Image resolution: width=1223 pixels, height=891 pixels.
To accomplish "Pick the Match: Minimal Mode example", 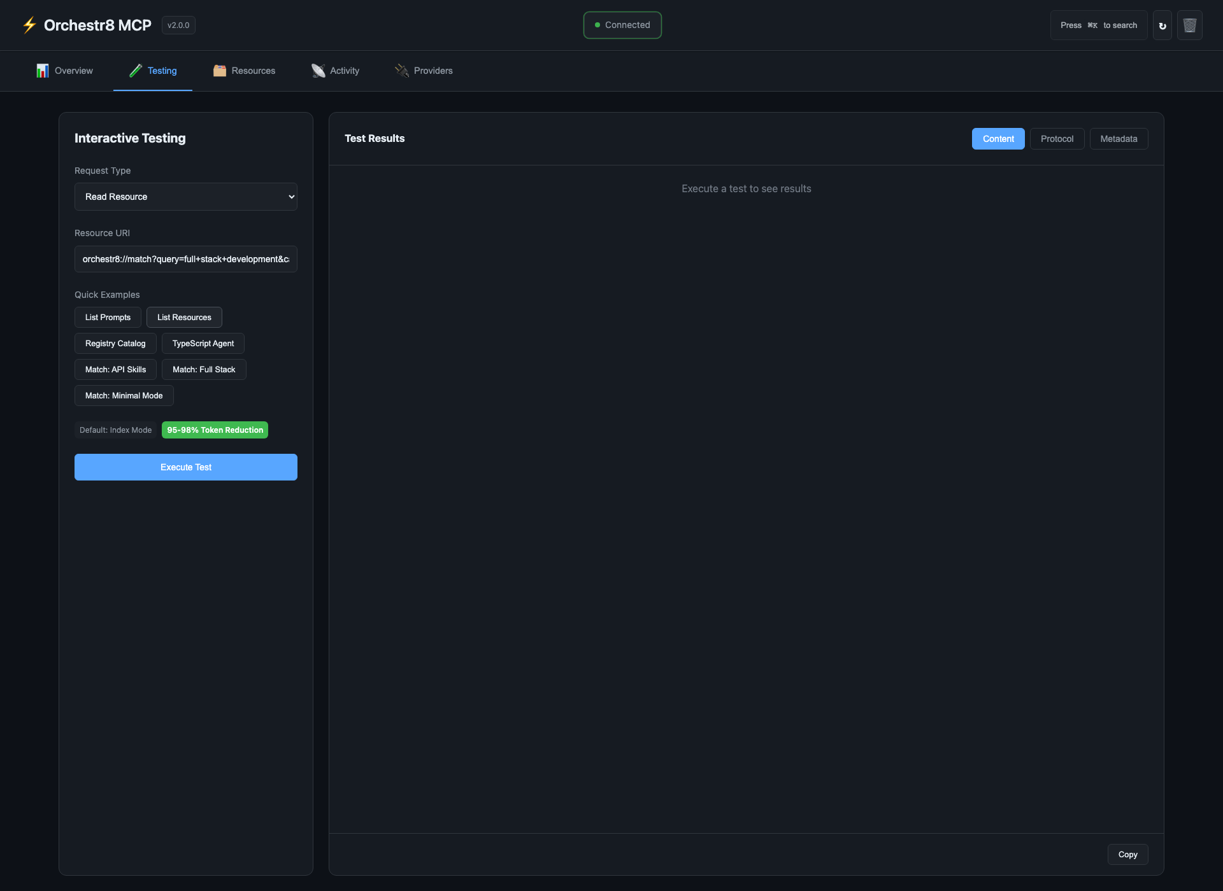I will (124, 396).
